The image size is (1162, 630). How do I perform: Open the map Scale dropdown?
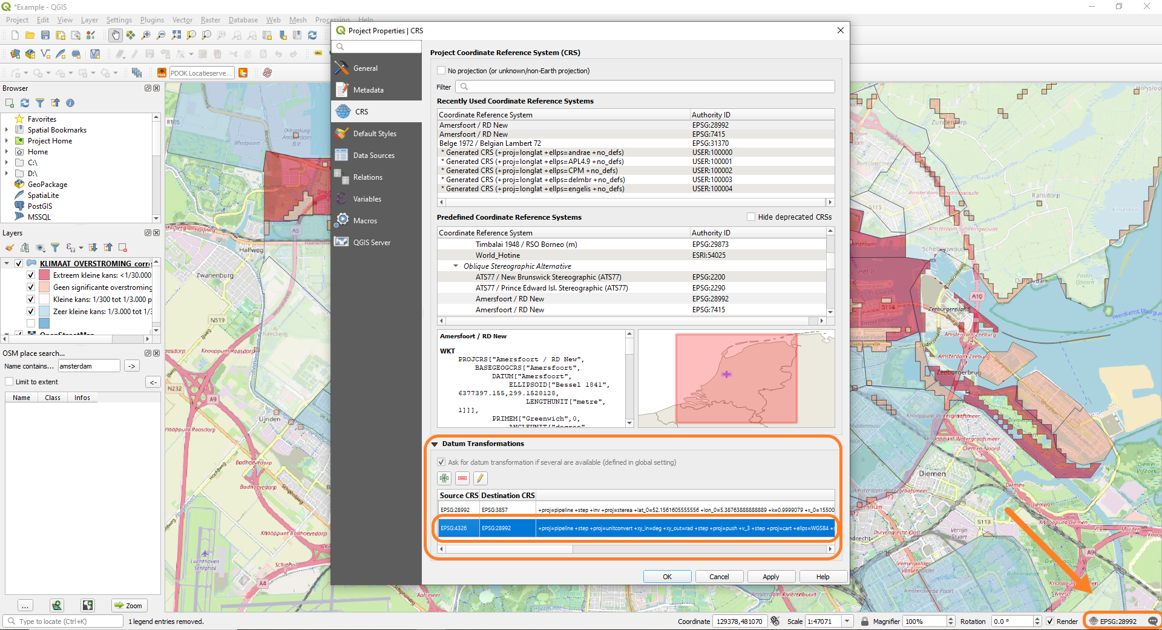(847, 621)
